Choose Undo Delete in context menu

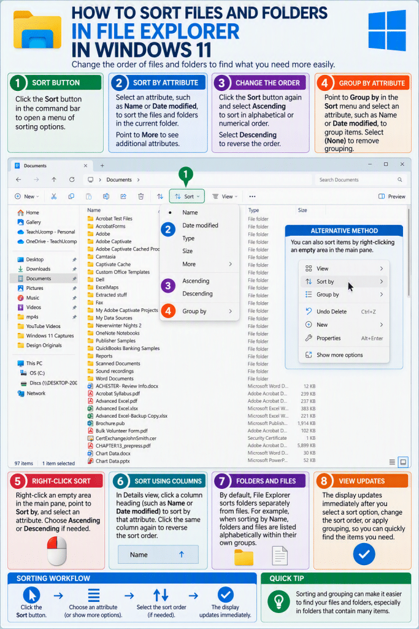(344, 311)
